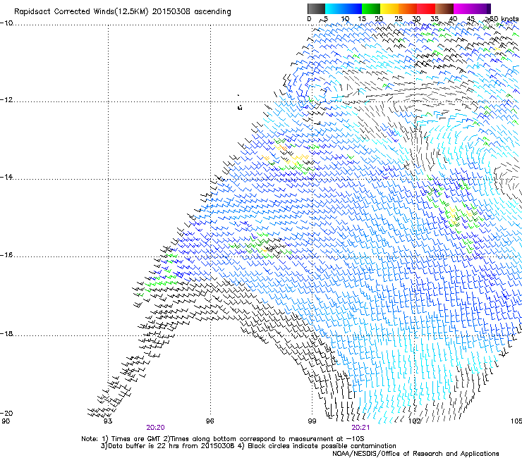Click the '0' legend scale label

click(x=309, y=19)
